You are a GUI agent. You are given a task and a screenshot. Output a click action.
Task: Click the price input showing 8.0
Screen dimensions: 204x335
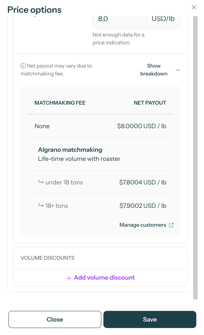pyautogui.click(x=119, y=19)
